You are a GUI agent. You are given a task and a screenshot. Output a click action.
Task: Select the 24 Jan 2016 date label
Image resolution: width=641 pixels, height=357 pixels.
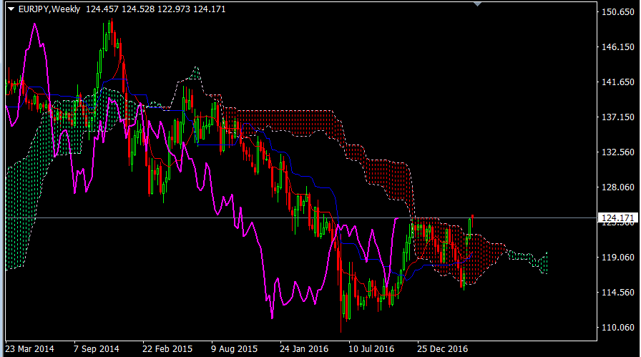pyautogui.click(x=303, y=349)
